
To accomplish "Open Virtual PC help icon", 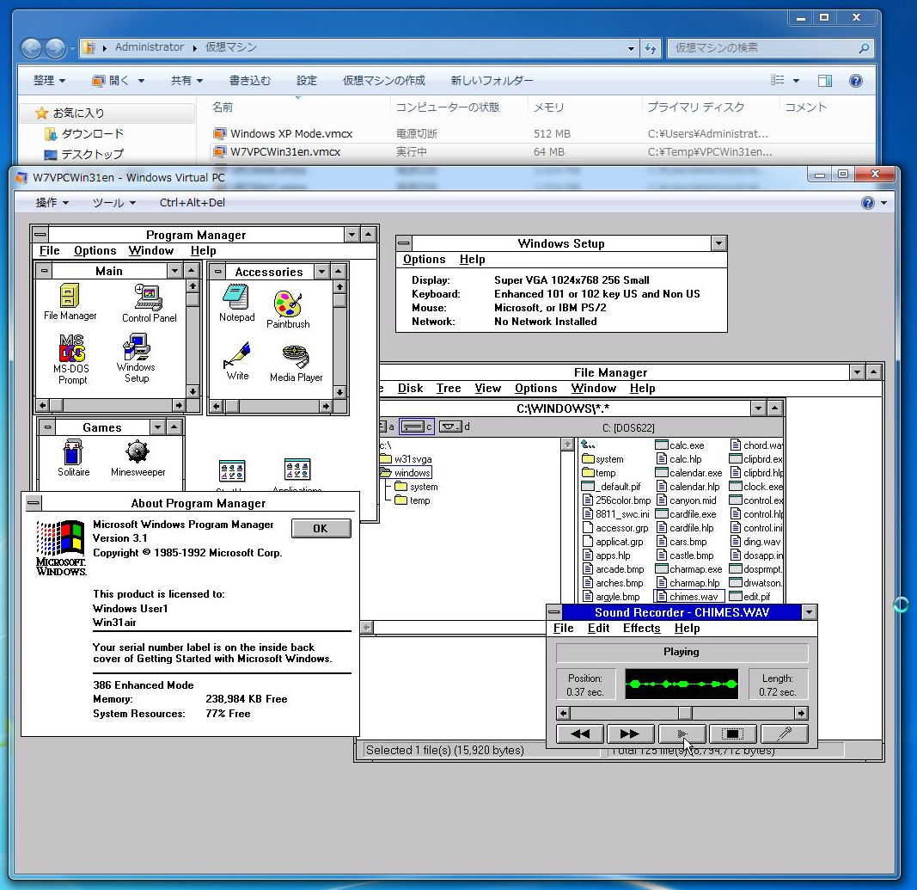I will pos(868,203).
